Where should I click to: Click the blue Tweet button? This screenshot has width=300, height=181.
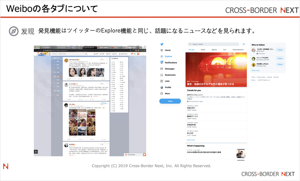[170, 101]
